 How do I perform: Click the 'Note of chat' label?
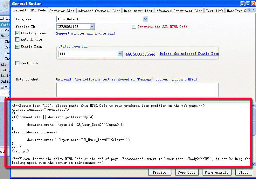click(x=27, y=79)
